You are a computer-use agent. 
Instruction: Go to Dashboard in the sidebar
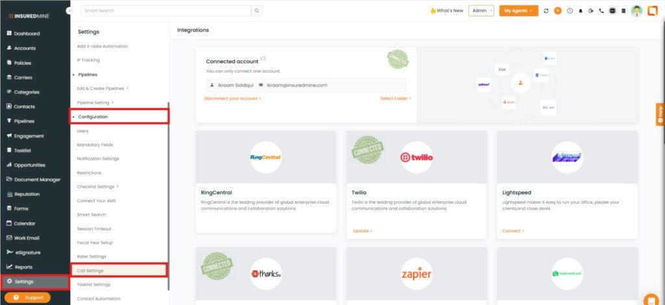27,34
